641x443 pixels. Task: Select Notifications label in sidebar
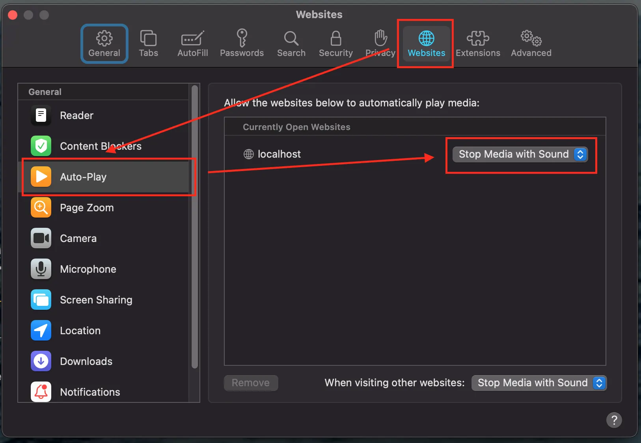click(x=90, y=392)
